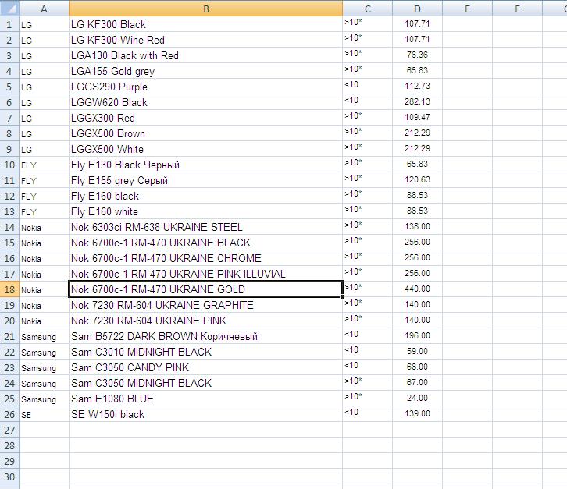Click cell 'Fly E160 black'
The image size is (567, 489).
pos(205,196)
